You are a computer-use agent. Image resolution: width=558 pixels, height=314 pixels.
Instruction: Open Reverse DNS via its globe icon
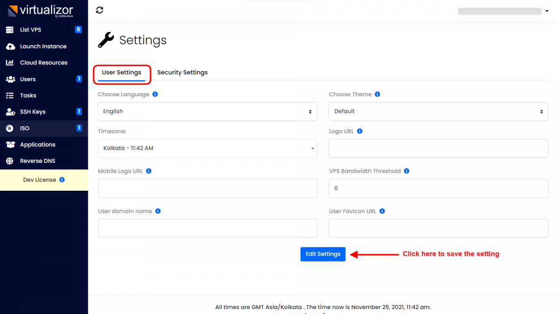coord(10,160)
